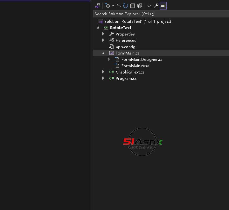Viewport: 229px width, 210px height.
Task: Click the wrench icon beside Properties node
Action: click(x=112, y=34)
